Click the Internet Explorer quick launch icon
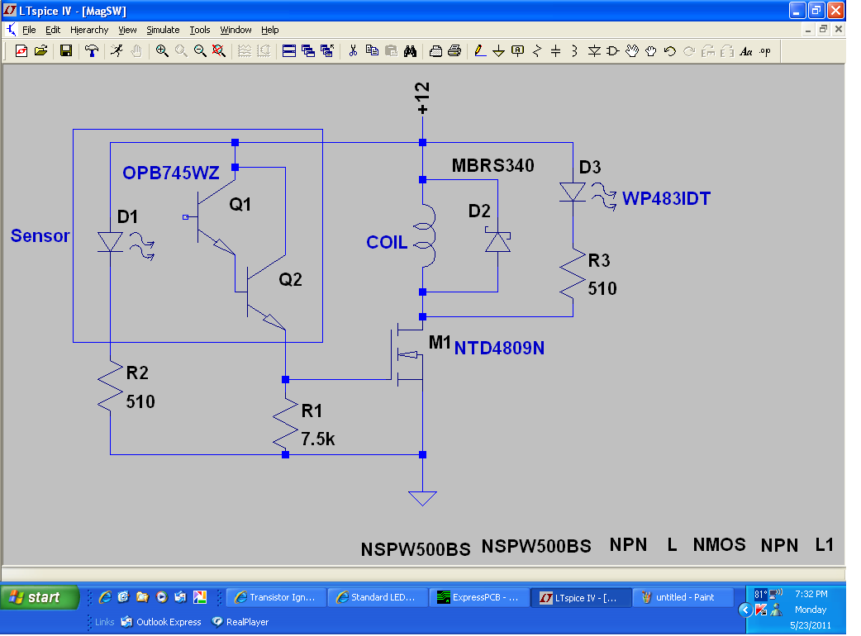The height and width of the screenshot is (636, 861). [105, 597]
